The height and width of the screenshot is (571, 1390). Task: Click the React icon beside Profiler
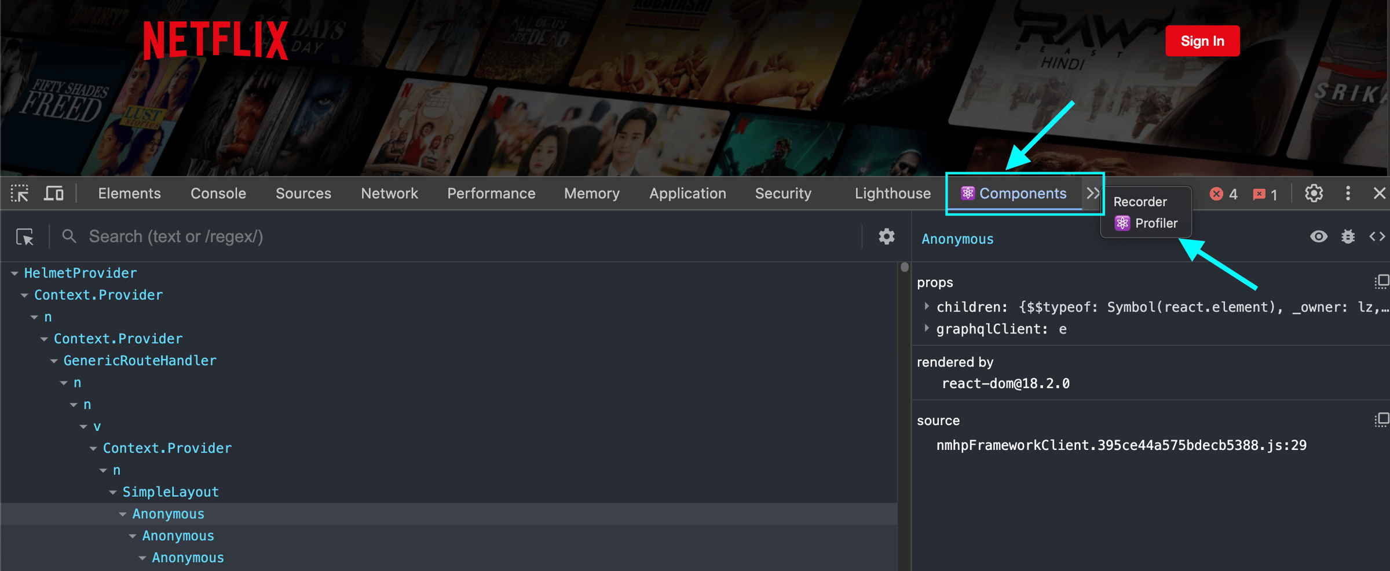click(1122, 223)
